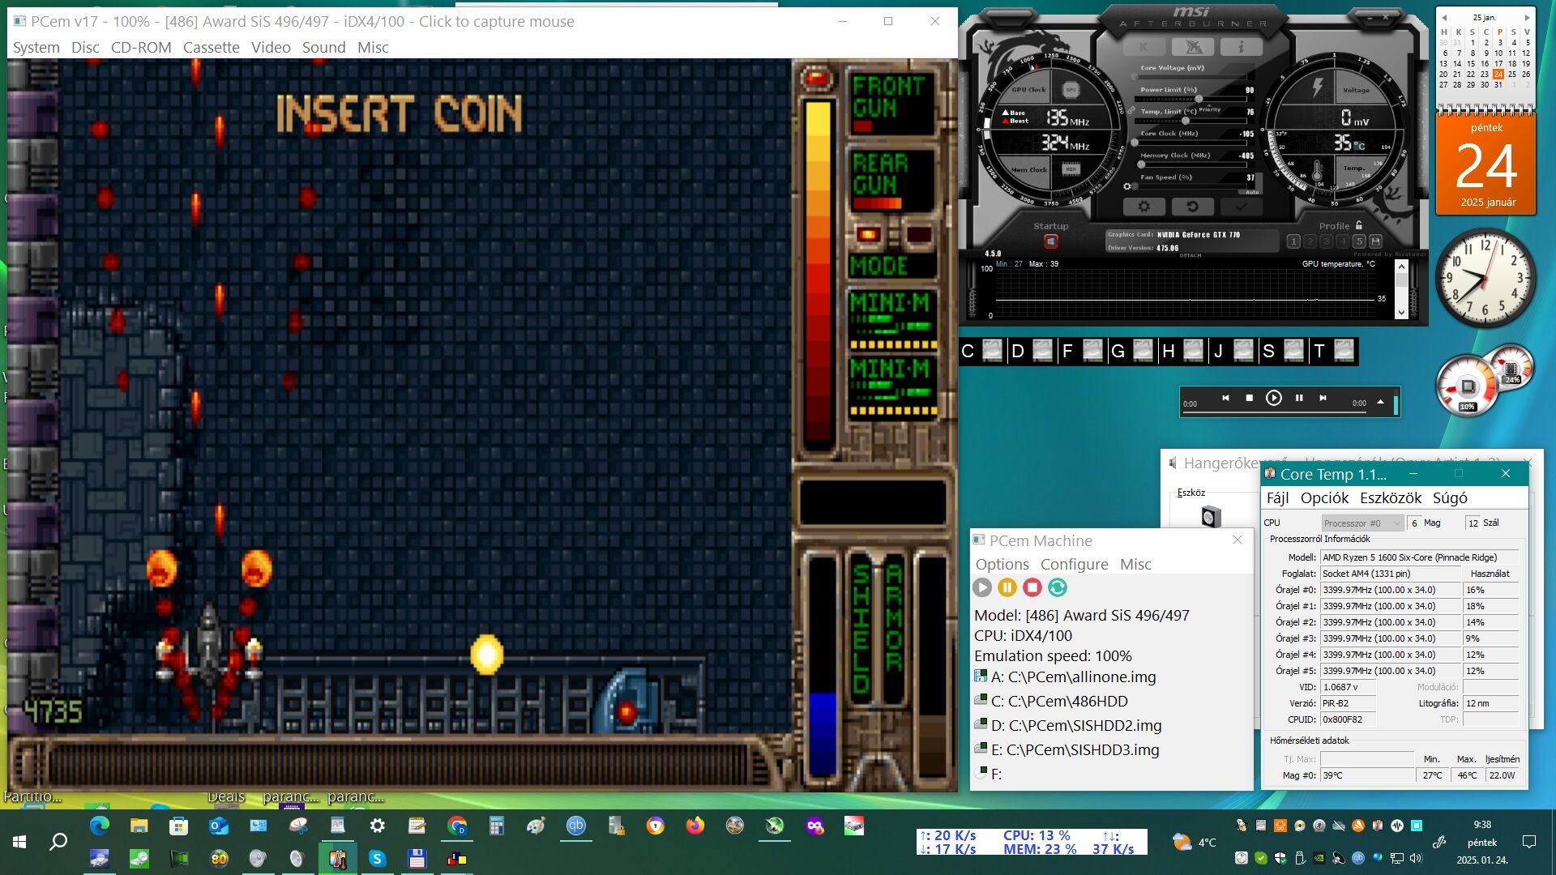Image resolution: width=1556 pixels, height=875 pixels.
Task: Click floppy A: drive icon in PCem Machine
Action: pyautogui.click(x=981, y=677)
